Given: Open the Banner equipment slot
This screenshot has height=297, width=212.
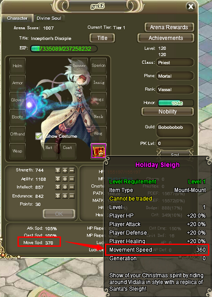Looking at the screenshot, I should 79,66.
